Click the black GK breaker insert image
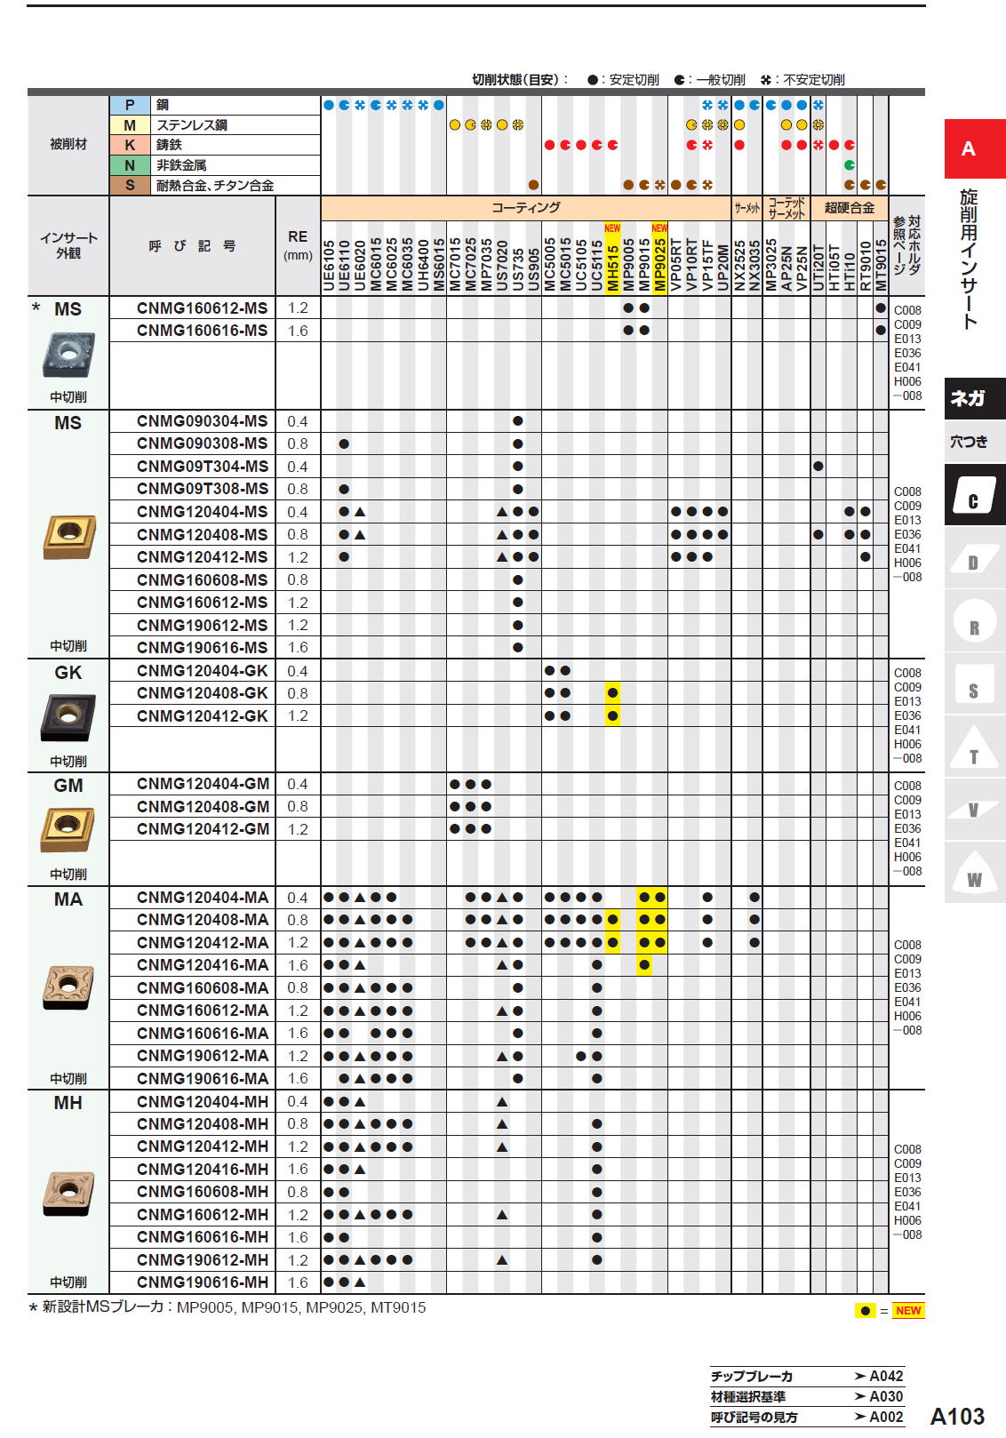Image resolution: width=1006 pixels, height=1438 pixels. (68, 716)
